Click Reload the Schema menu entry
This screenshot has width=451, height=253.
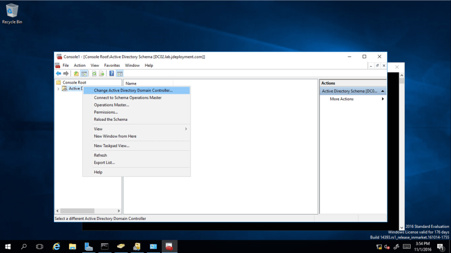click(x=111, y=120)
